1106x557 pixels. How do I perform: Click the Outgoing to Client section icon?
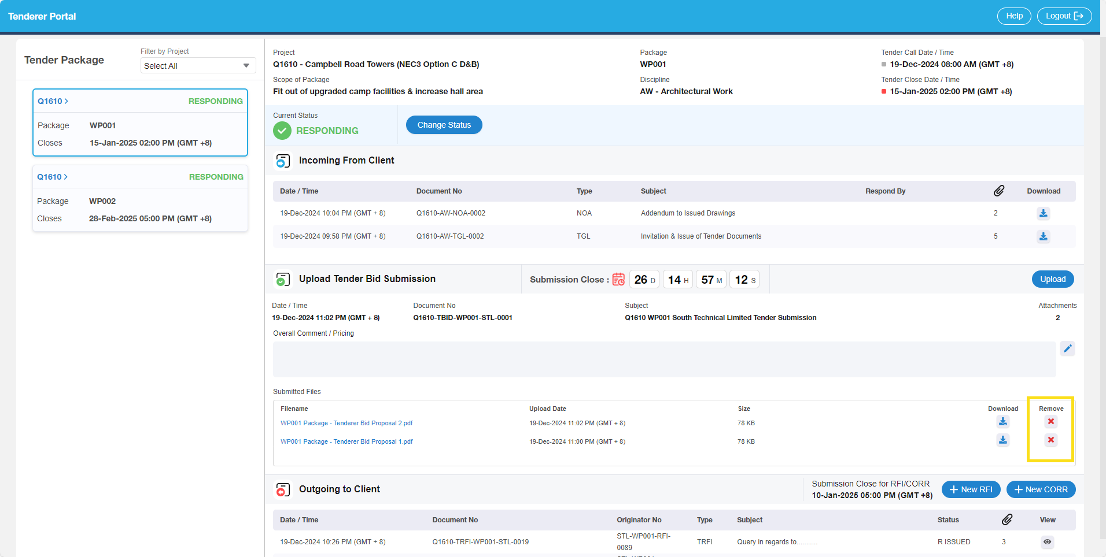(x=283, y=489)
